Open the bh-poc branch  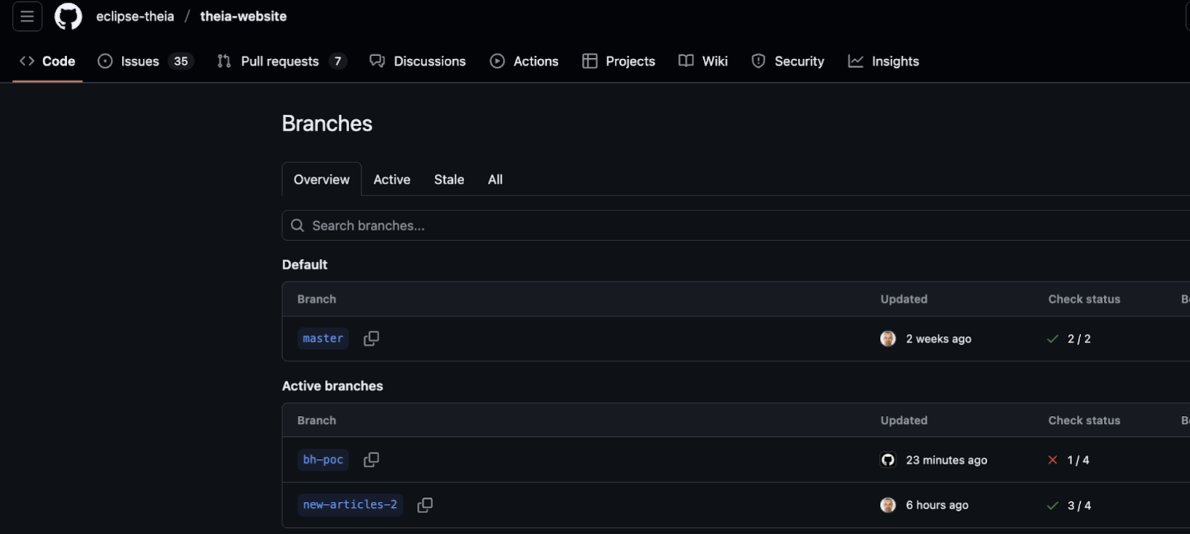pyautogui.click(x=323, y=460)
